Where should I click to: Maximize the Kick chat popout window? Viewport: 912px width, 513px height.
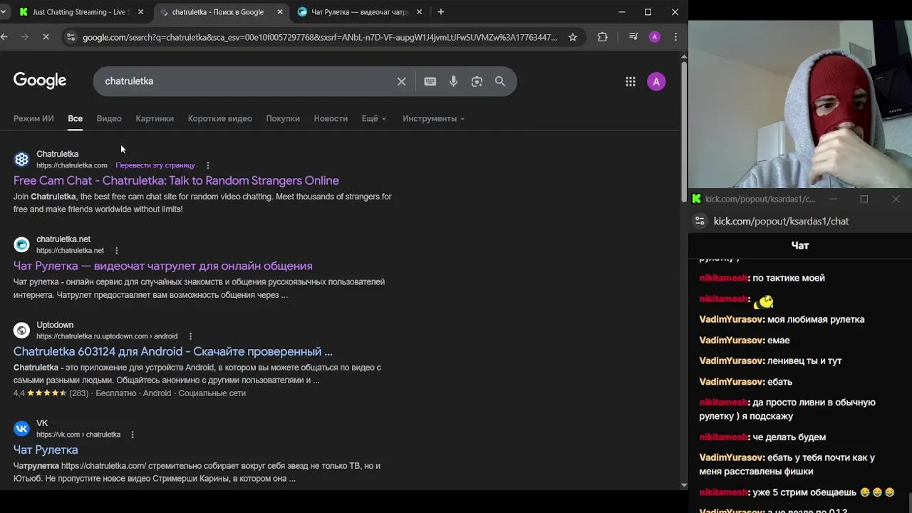864,199
